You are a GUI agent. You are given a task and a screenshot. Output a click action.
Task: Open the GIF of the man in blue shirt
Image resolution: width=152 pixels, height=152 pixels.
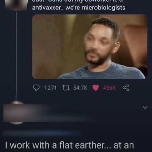coord(90,47)
